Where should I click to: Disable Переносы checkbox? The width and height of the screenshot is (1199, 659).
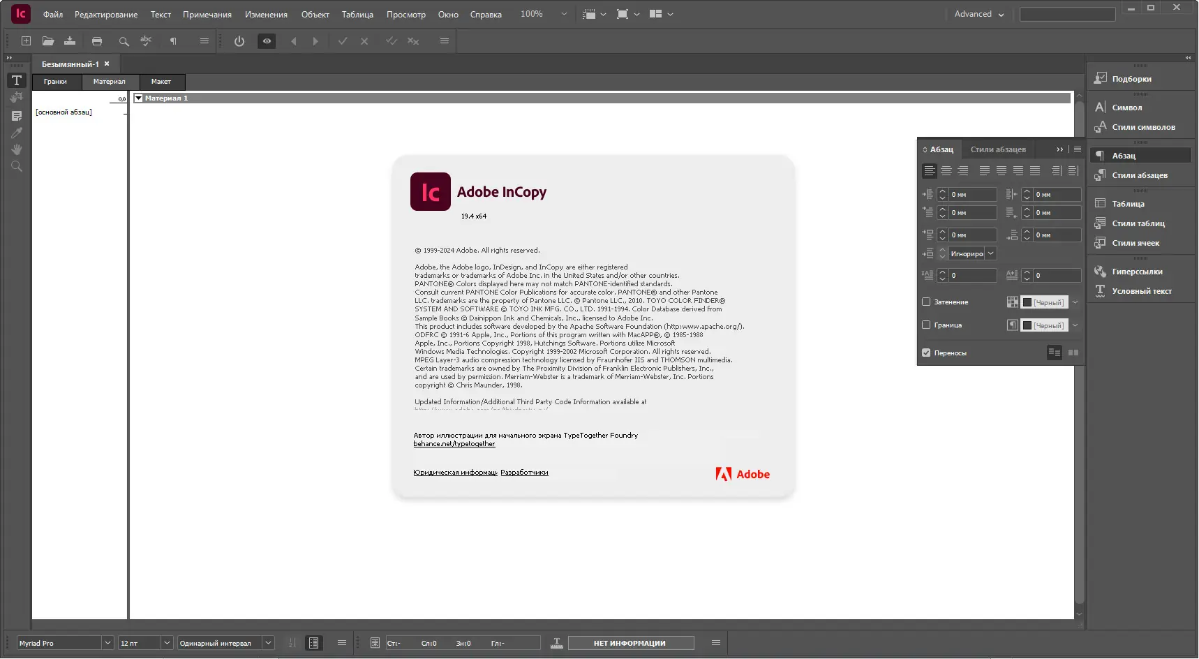926,353
